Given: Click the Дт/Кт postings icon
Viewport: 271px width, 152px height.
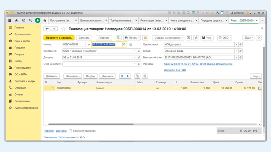Looking at the screenshot, I should pyautogui.click(x=118, y=38).
